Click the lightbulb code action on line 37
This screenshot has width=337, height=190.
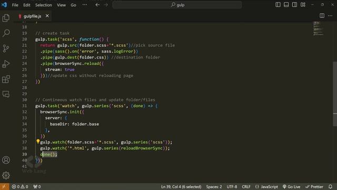38,141
